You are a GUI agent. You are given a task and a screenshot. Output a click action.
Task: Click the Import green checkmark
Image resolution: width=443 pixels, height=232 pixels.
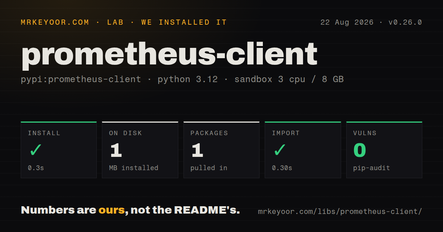[280, 150]
